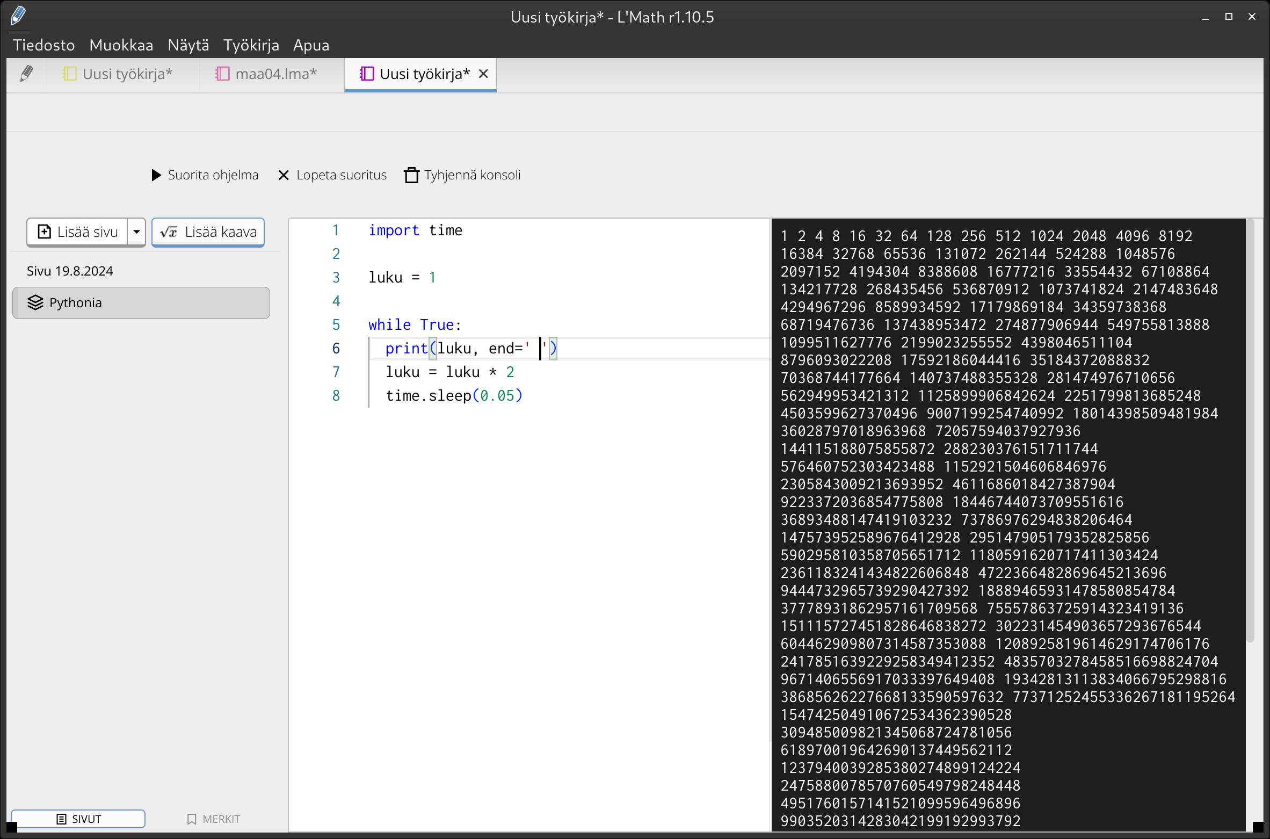Click the square-root icon in Lisää kaava
Screen dimensions: 1270x839
(x=169, y=232)
